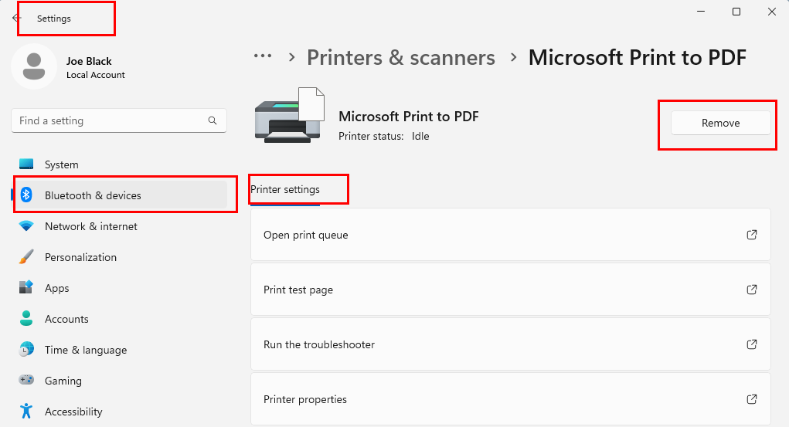Image resolution: width=789 pixels, height=427 pixels.
Task: Click the Time & language globe icon
Action: pos(26,350)
